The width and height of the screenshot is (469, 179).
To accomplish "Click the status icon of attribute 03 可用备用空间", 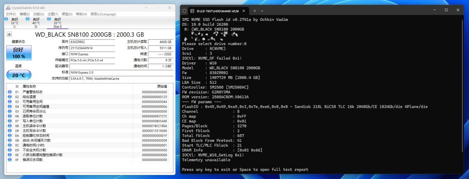I will coord(10,101).
